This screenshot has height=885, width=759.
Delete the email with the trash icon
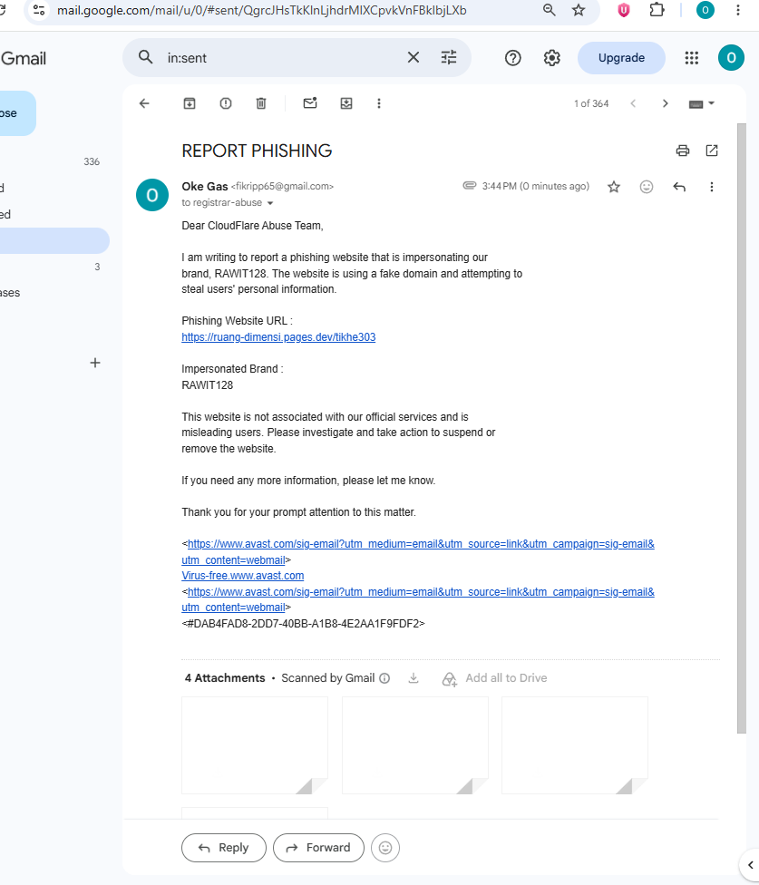point(261,103)
